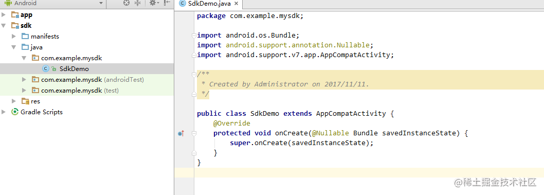
Task: Expand the com.example.mysdk (test) package arrow
Action: pos(24,90)
